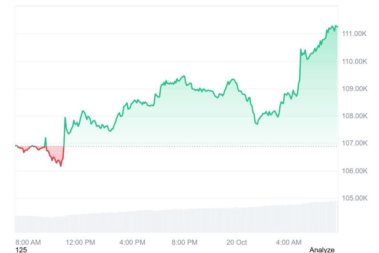Jump to the 20 Oct date label

237,242
